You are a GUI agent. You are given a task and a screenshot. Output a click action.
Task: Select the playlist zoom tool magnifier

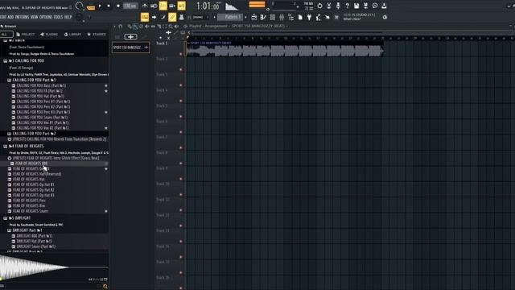pos(171,27)
